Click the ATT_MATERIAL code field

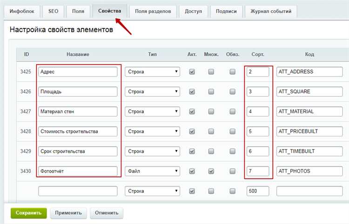(309, 111)
